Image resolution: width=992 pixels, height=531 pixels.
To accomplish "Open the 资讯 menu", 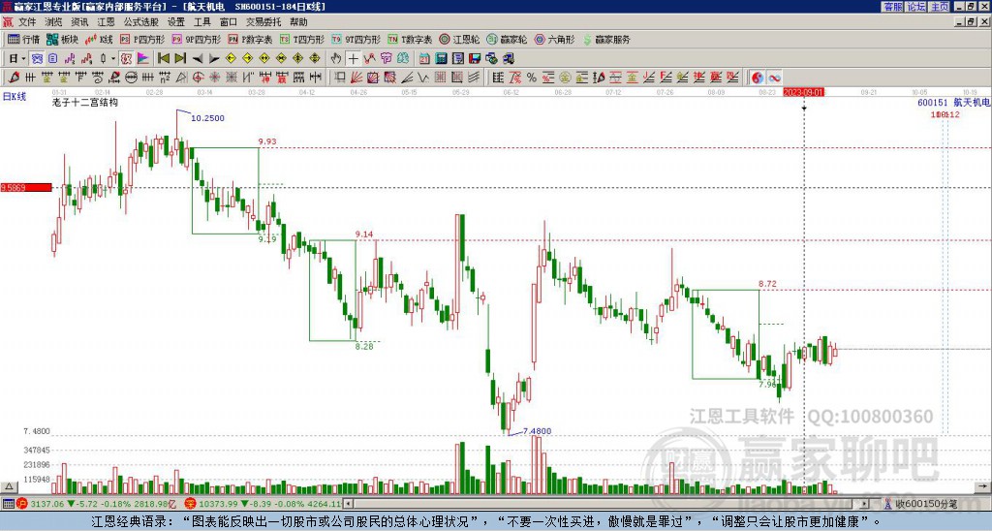I will (x=79, y=22).
